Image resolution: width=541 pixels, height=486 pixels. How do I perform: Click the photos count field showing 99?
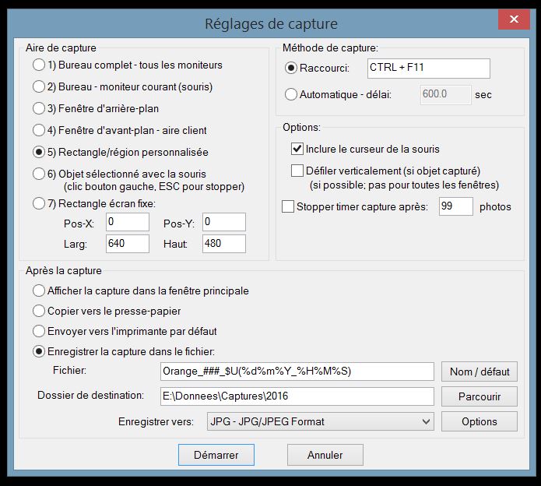pos(456,206)
